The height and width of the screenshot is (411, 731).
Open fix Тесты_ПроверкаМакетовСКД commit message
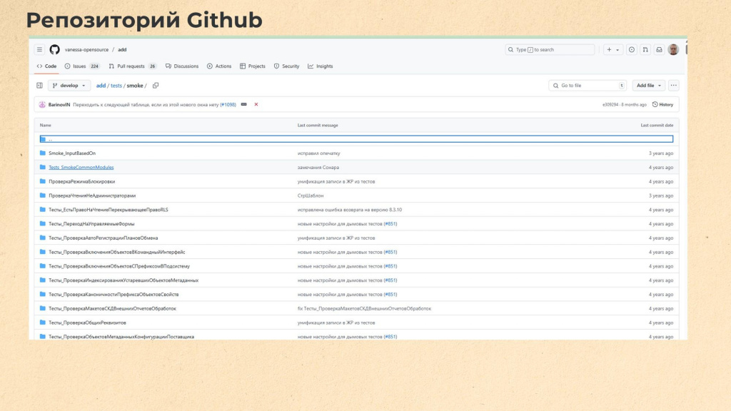click(364, 308)
